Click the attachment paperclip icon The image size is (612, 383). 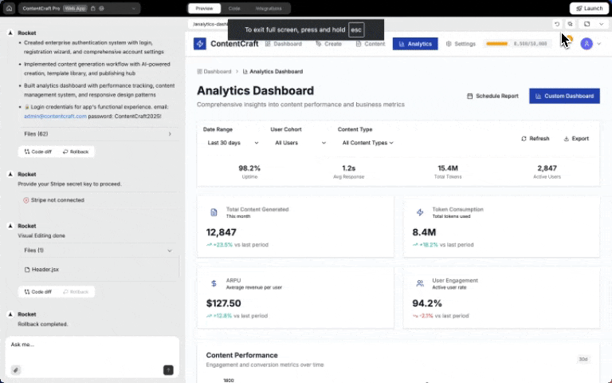(x=16, y=370)
